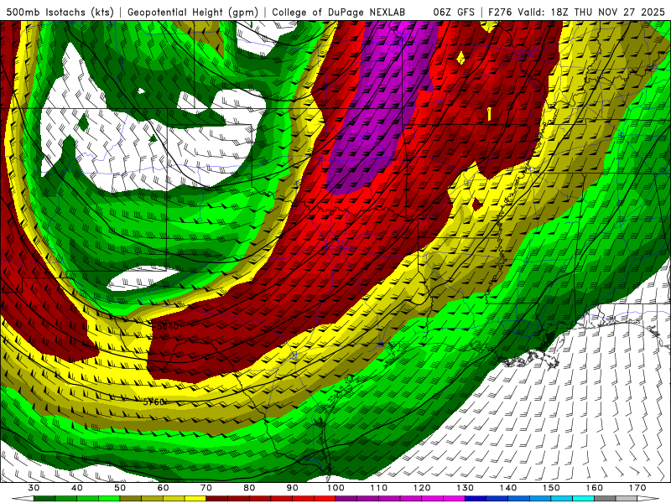This screenshot has height=503, width=671.
Task: Click the legend value 140
Action: point(508,488)
